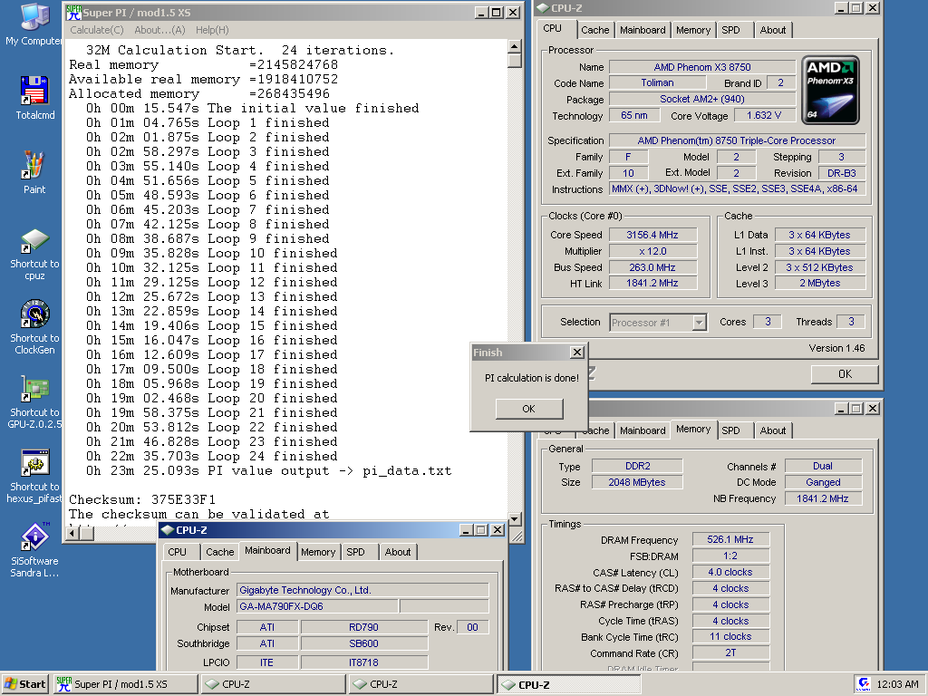Screen dimensions: 928x696
Task: Select SPD tab in the Memory CPU-Z window
Action: pos(731,430)
